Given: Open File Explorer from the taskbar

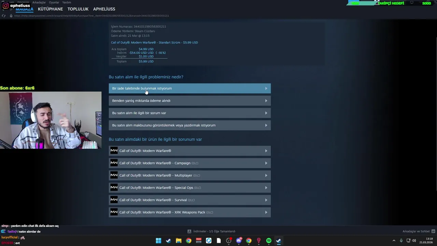Looking at the screenshot, I should (179, 241).
